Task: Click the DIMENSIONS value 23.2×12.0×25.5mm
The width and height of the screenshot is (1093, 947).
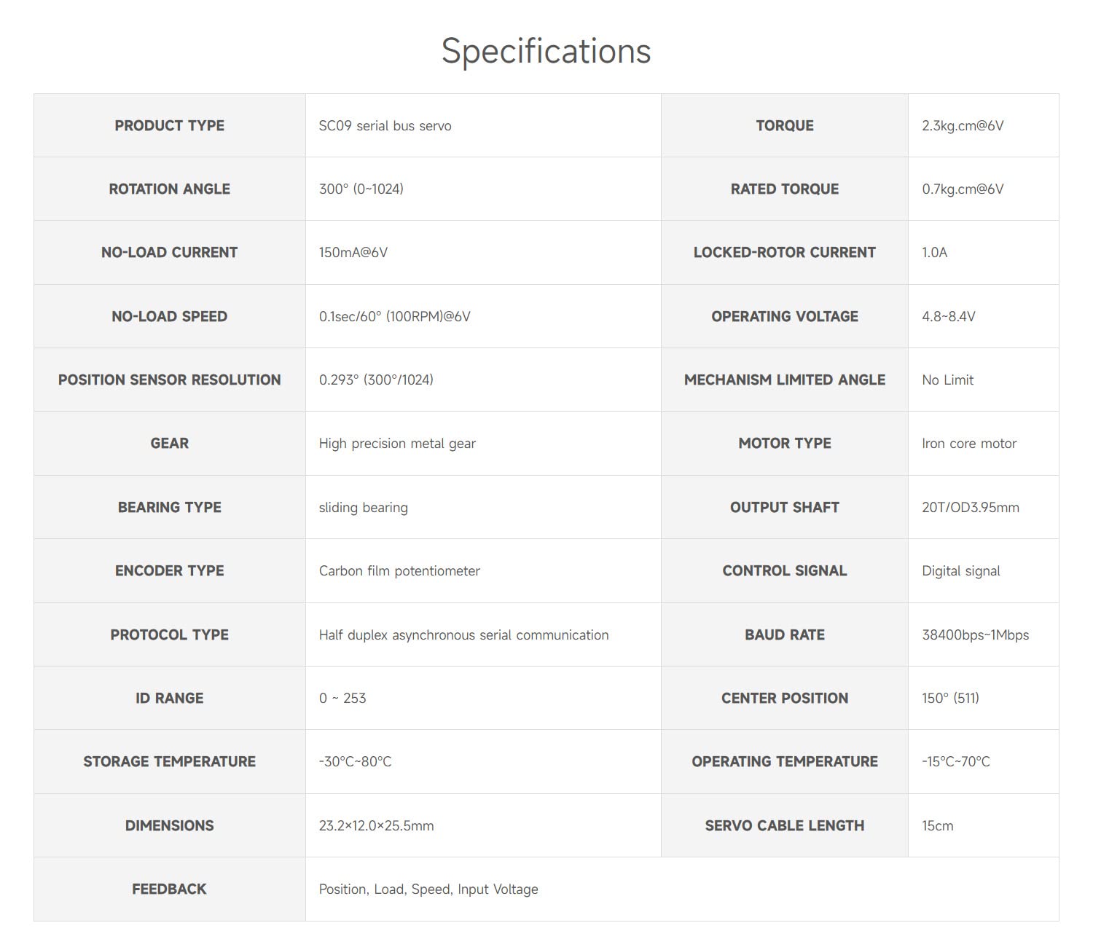Action: (x=376, y=826)
